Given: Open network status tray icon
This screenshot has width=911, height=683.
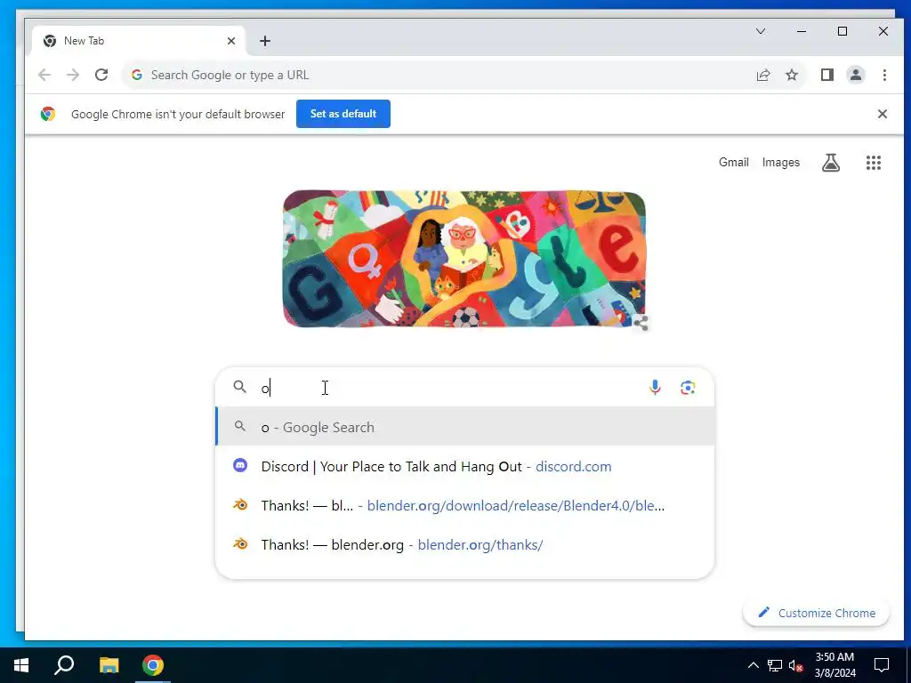Looking at the screenshot, I should coord(775,665).
